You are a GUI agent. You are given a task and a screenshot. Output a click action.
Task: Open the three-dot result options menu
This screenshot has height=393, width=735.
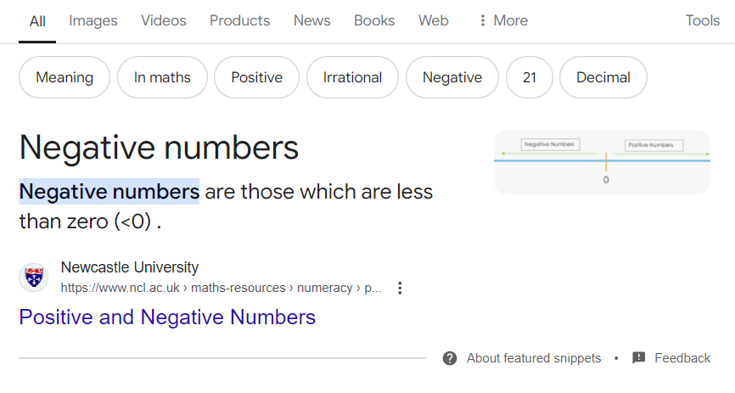[x=401, y=288]
